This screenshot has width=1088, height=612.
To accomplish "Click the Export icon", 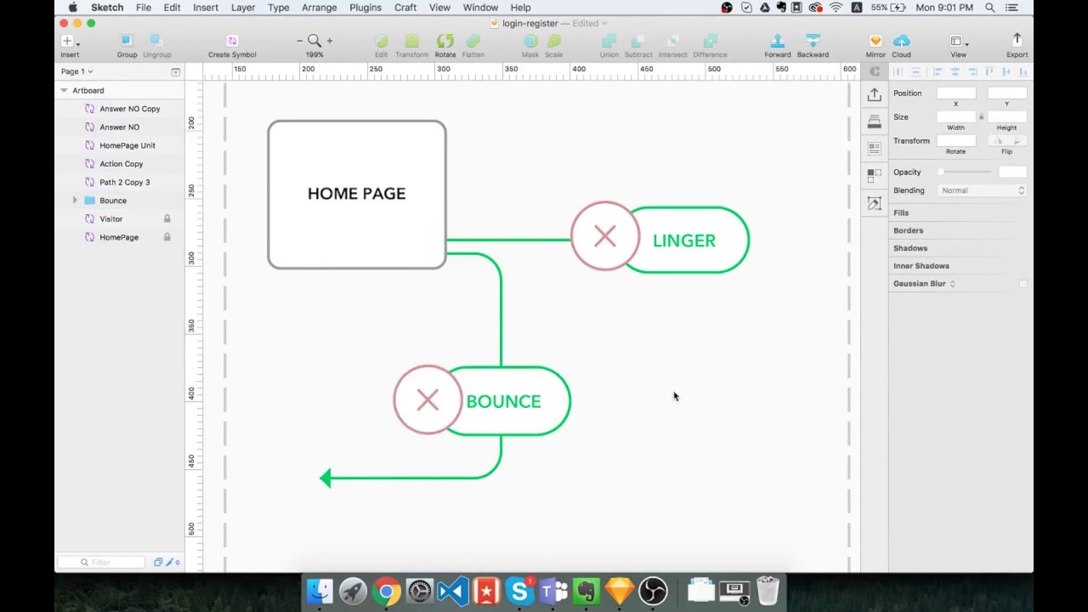I will pos(1017,40).
